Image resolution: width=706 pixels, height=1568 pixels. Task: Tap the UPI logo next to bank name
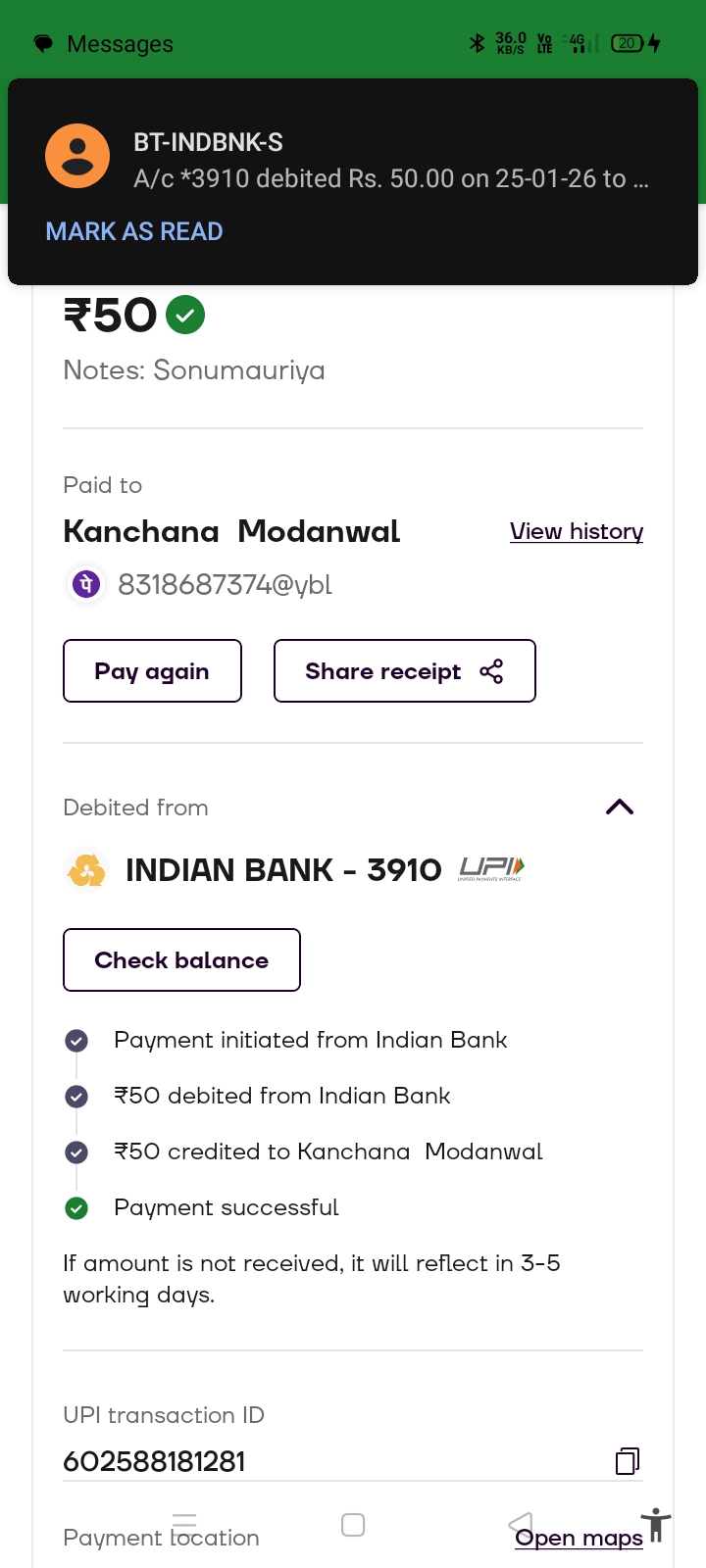click(491, 868)
